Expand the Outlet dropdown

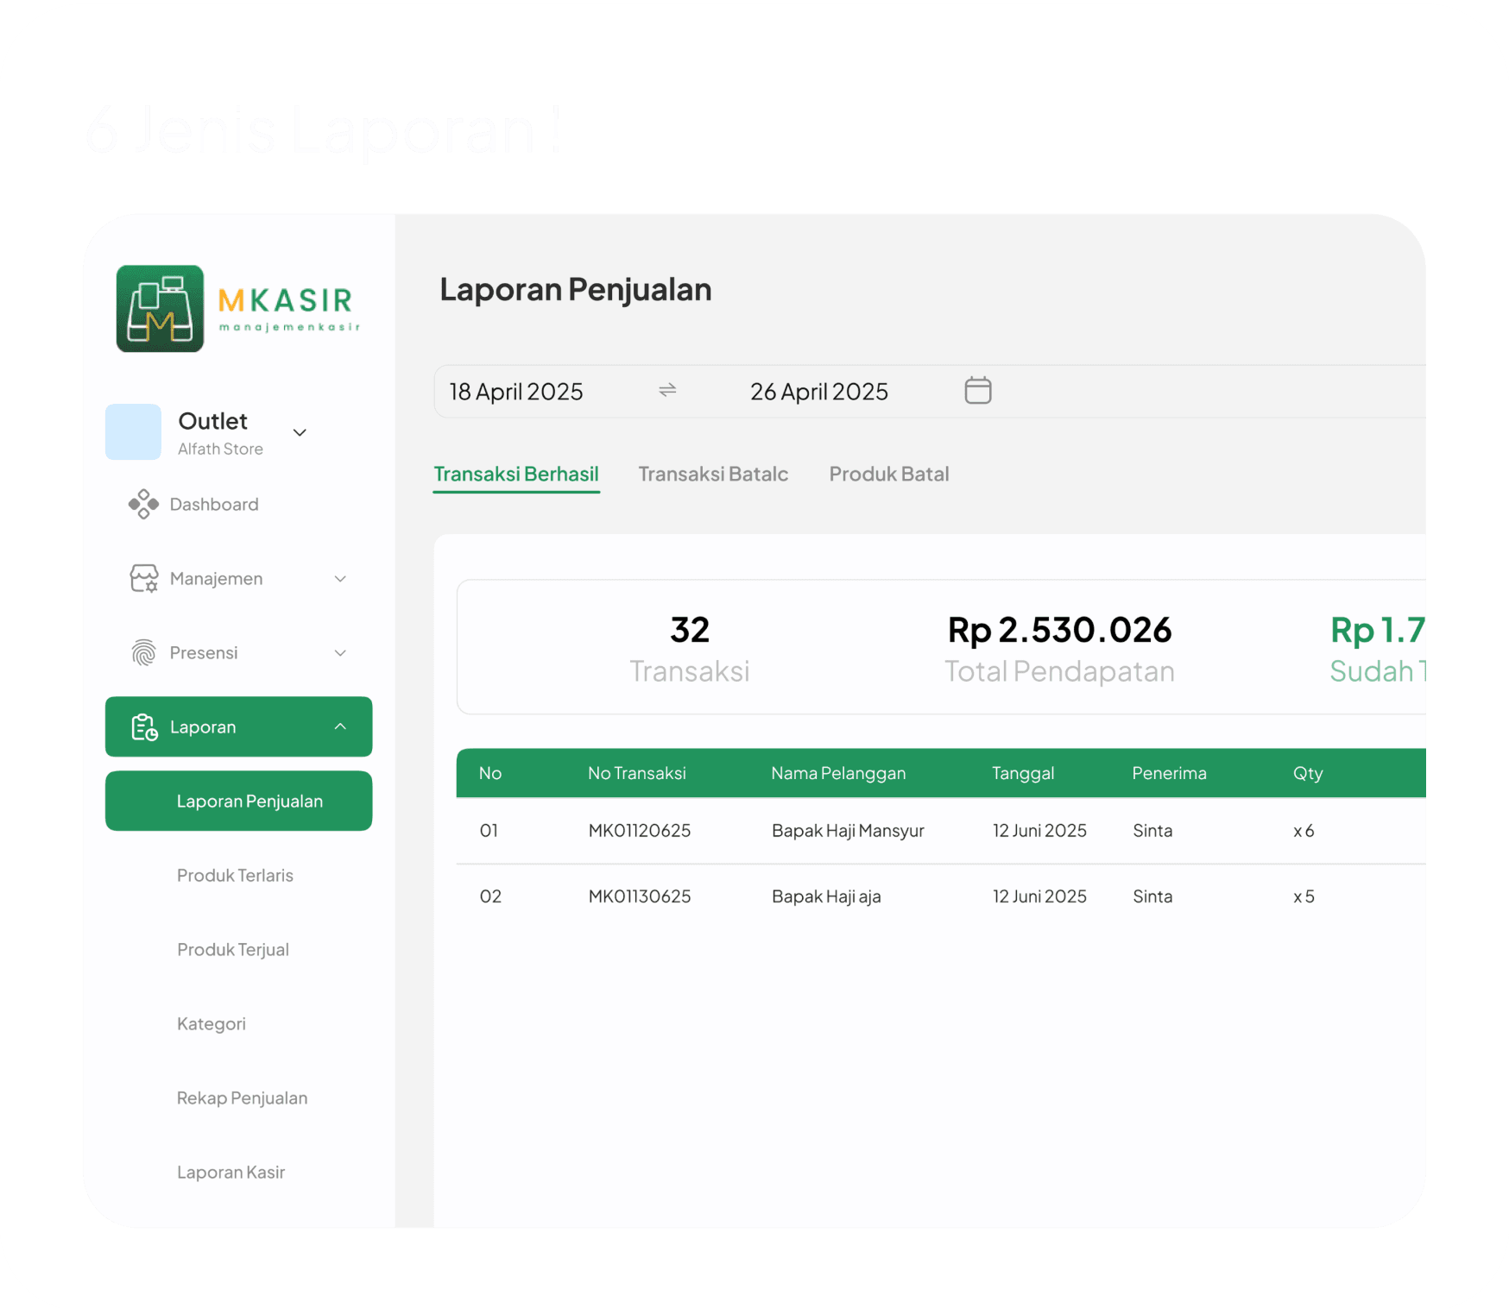[299, 431]
